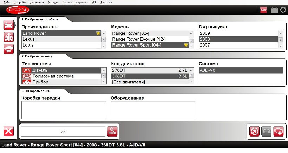
Task: Click the engine diagnostics start icon
Action: click(x=279, y=131)
